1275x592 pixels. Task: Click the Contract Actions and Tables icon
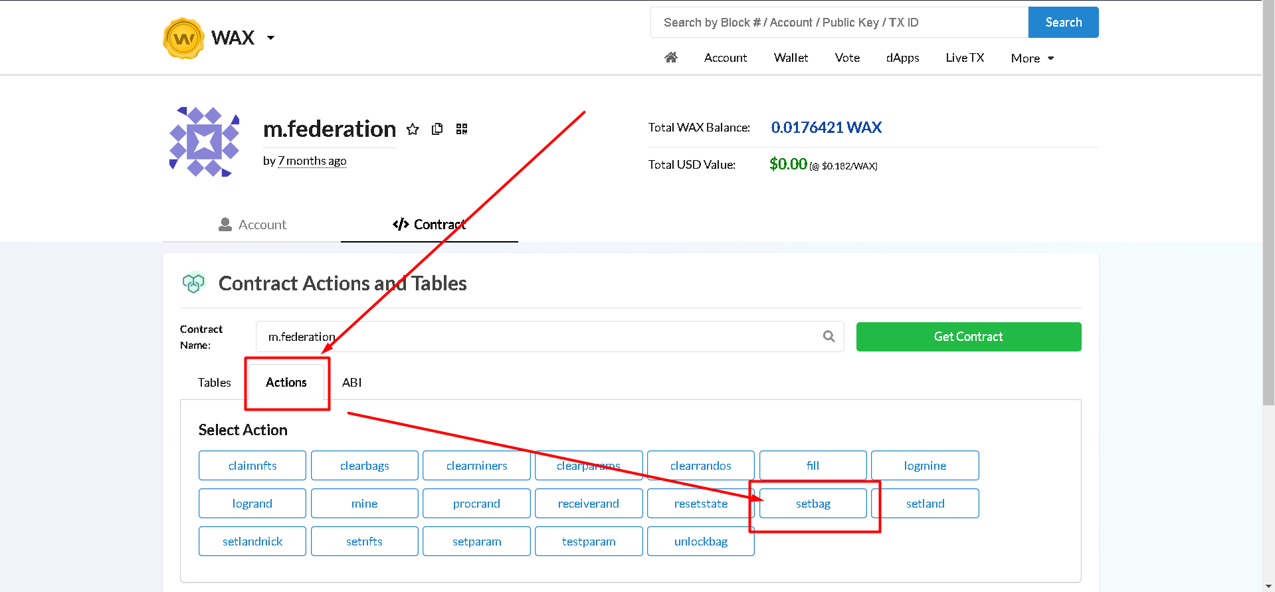click(x=194, y=283)
